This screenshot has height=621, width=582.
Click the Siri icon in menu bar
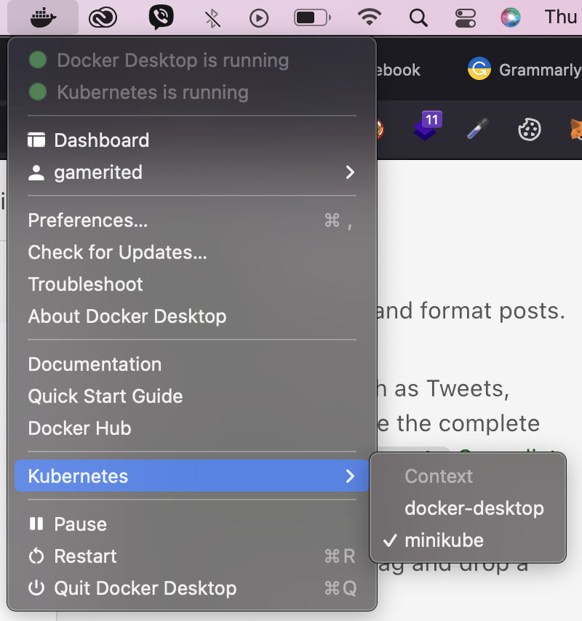click(x=511, y=17)
